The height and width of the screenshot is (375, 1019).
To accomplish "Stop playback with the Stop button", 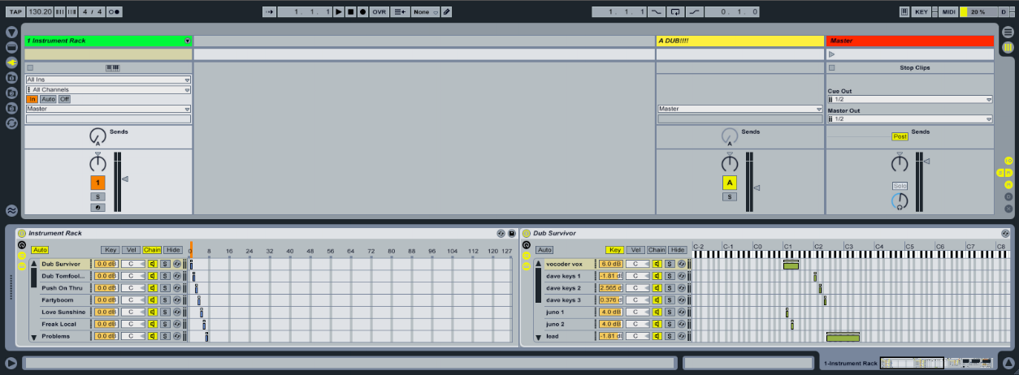I will (350, 12).
